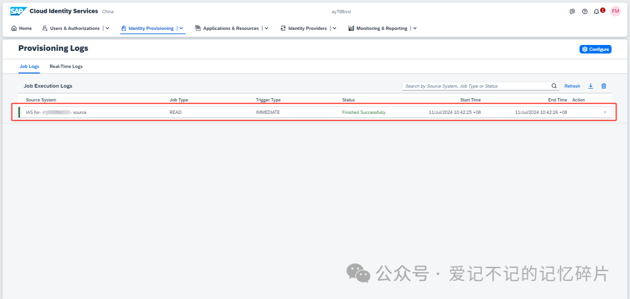Delete logs with the trash icon
The width and height of the screenshot is (630, 299).
click(x=604, y=86)
